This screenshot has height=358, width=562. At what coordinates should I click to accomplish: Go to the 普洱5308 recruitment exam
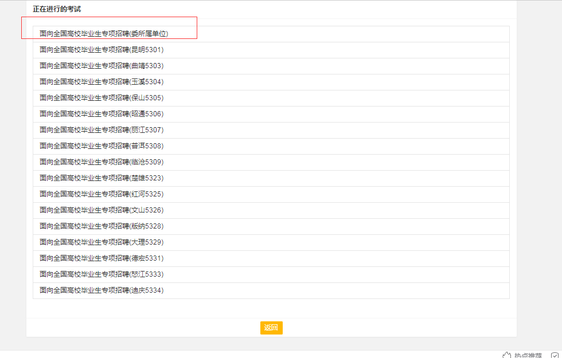[x=102, y=146]
